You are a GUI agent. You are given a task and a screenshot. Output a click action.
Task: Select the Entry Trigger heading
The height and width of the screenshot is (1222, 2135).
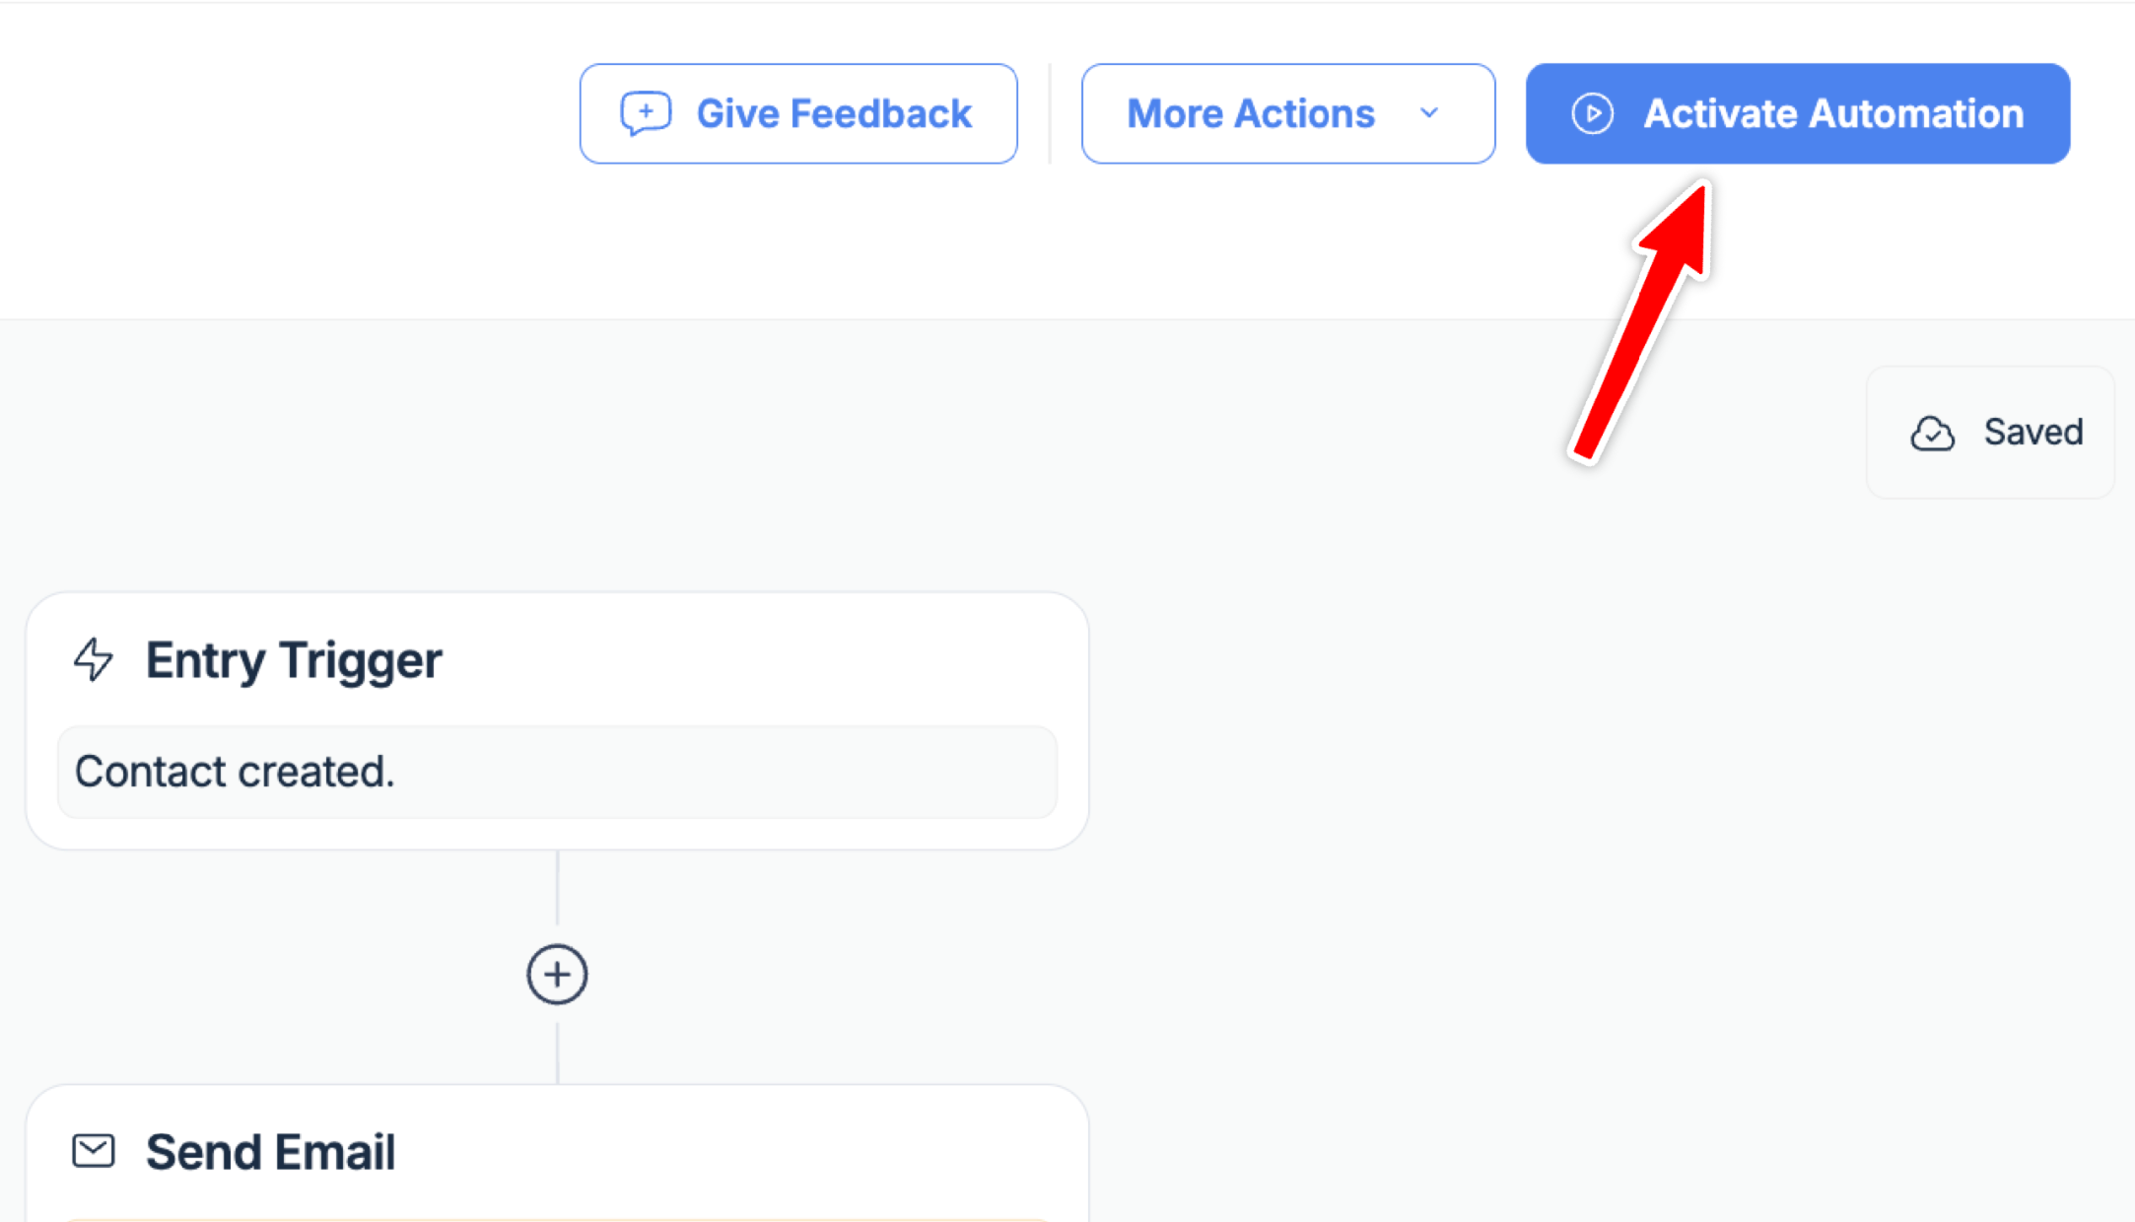294,659
